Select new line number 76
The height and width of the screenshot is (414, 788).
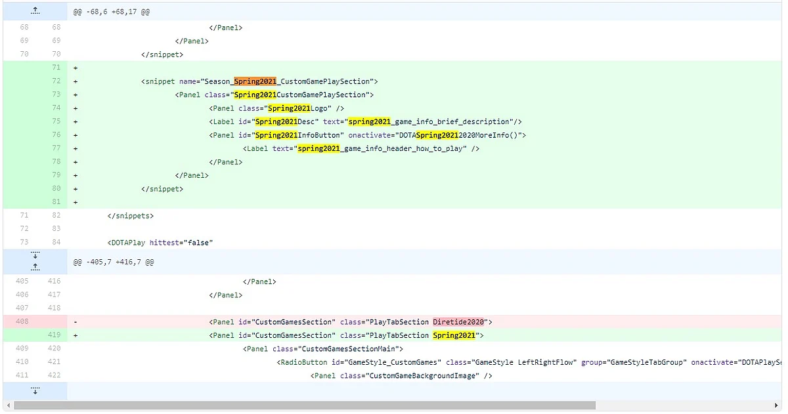click(56, 135)
